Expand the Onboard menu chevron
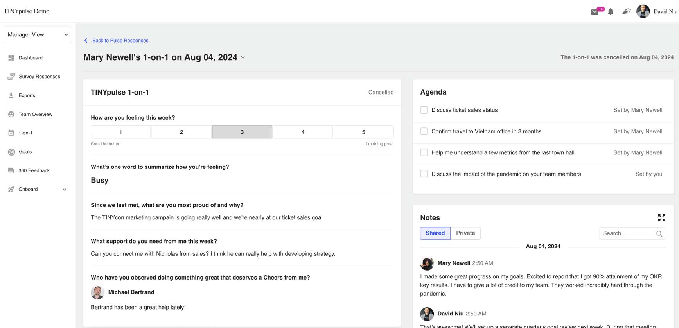679x328 pixels. [65, 190]
